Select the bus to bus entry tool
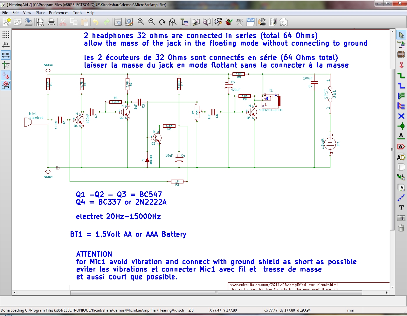The image size is (407, 316). pos(401,106)
